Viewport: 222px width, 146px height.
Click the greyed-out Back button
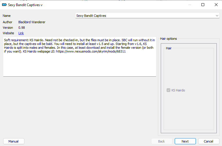coord(162,141)
